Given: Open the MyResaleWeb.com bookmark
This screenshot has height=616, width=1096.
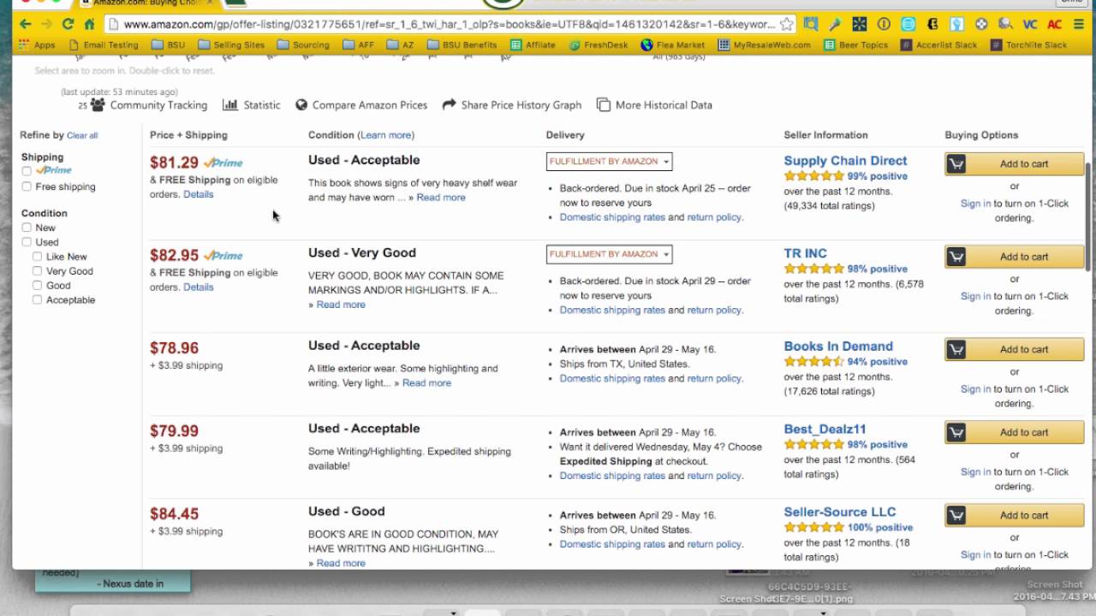Looking at the screenshot, I should (765, 44).
